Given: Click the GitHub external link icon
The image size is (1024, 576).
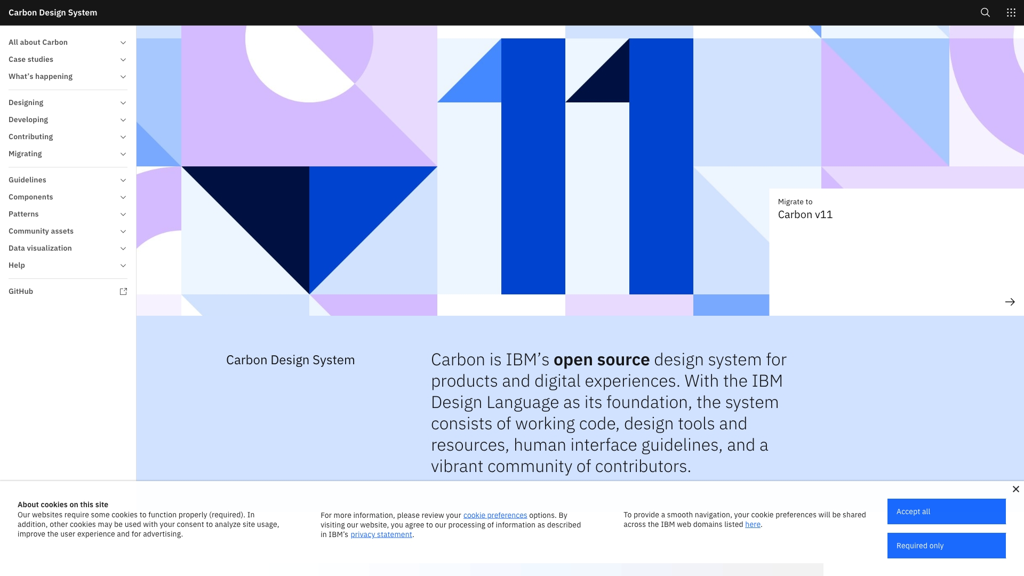Looking at the screenshot, I should tap(123, 292).
